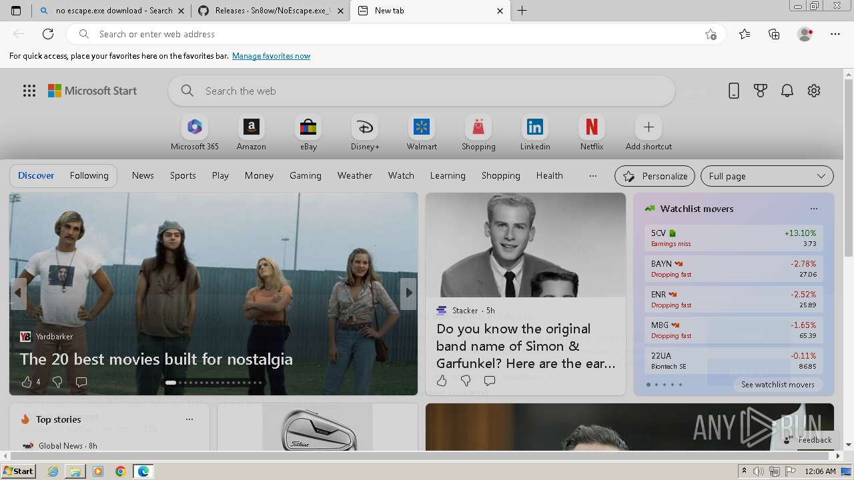Open Watchlist movers options menu
Screen dimensions: 854x480
tap(814, 209)
